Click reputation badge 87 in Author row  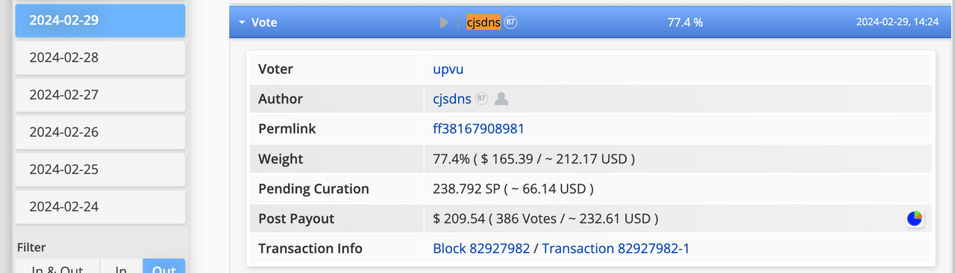(x=482, y=98)
